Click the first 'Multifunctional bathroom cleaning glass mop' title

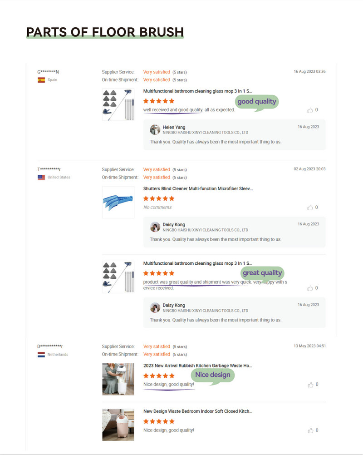198,91
